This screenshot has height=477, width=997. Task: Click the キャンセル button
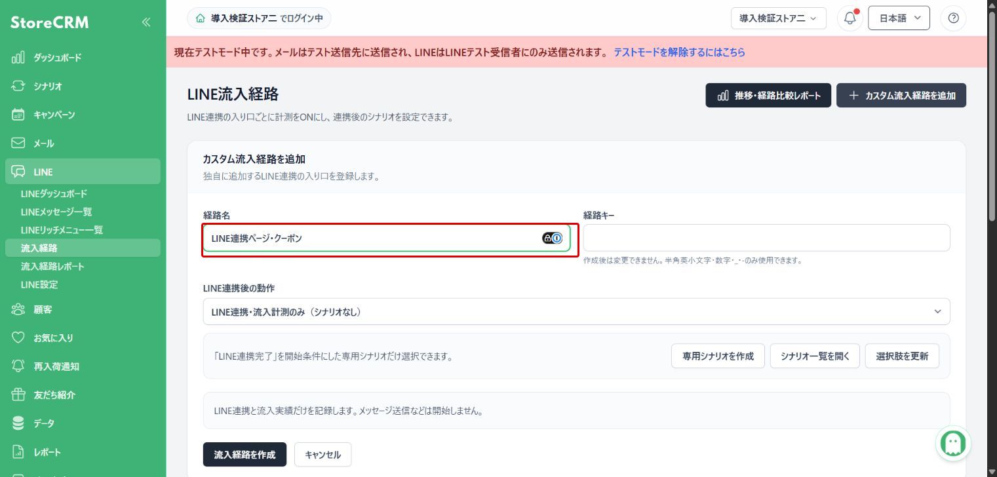323,455
